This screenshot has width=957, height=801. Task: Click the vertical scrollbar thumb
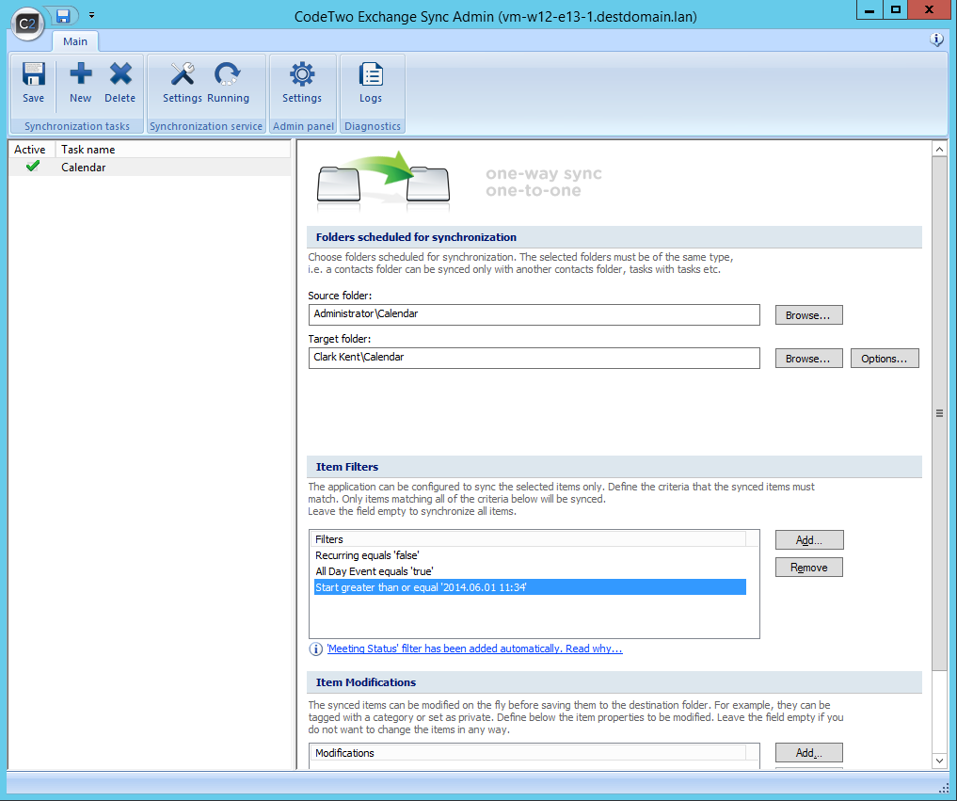point(939,413)
